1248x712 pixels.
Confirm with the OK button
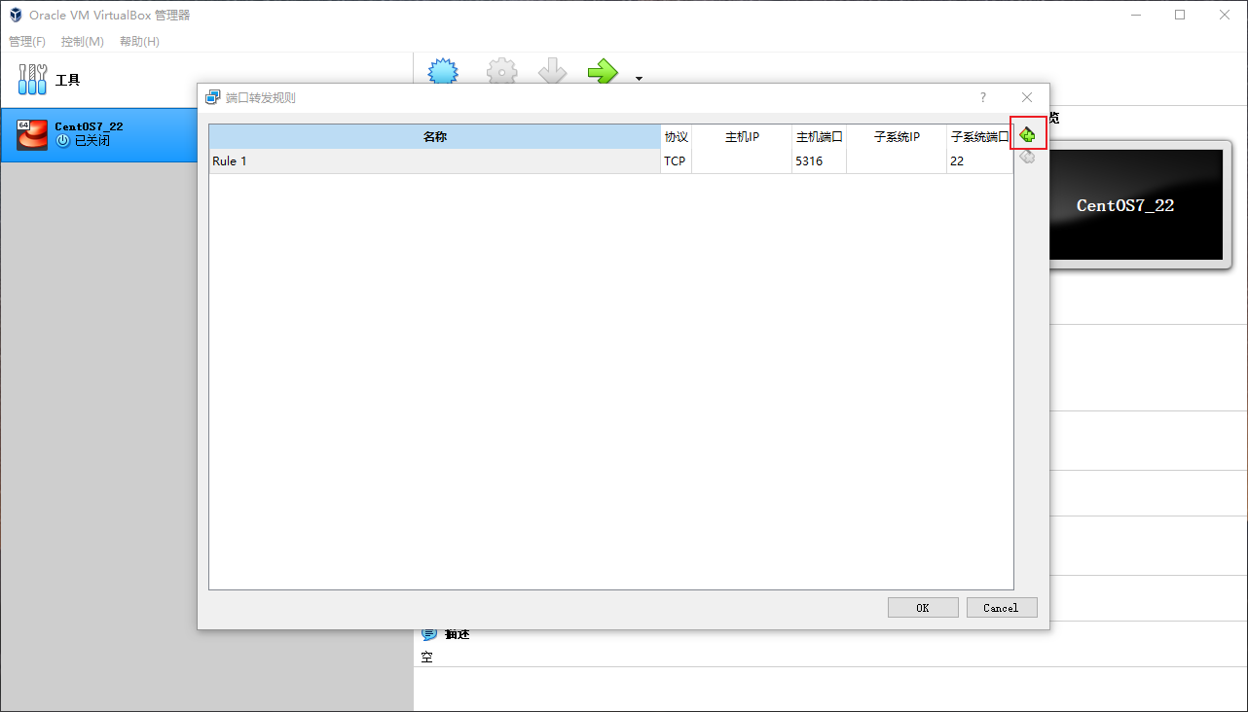coord(923,608)
